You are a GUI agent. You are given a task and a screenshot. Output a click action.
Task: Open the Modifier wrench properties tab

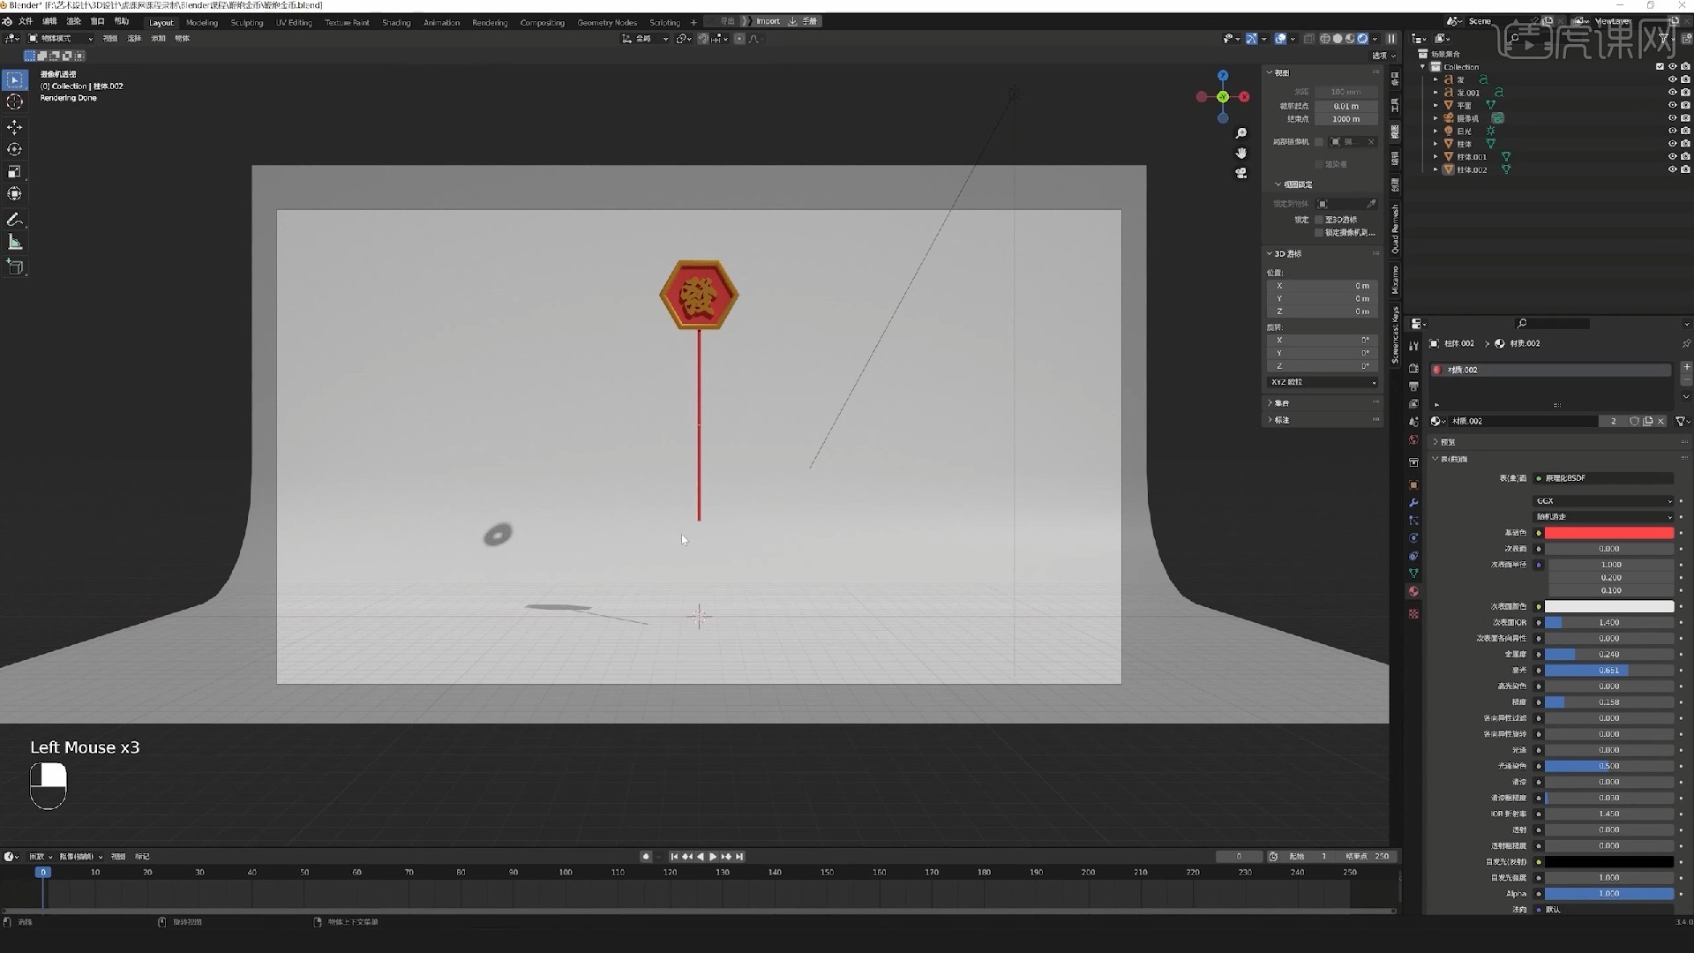click(x=1413, y=503)
